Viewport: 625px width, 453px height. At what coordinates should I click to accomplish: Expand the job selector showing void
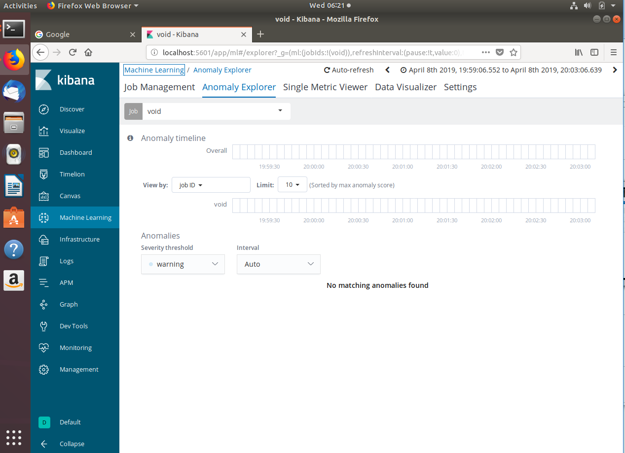(216, 111)
